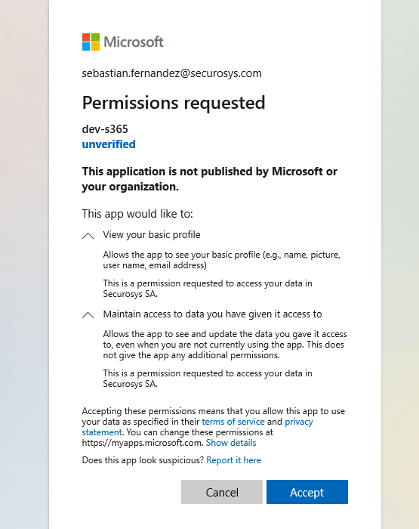Screen dimensions: 419x529
Task: Click the dev-s365 application name
Action: pyautogui.click(x=105, y=129)
